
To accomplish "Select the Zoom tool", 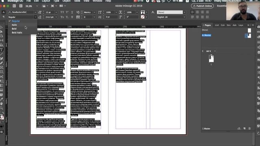I will (x=2, y=108).
